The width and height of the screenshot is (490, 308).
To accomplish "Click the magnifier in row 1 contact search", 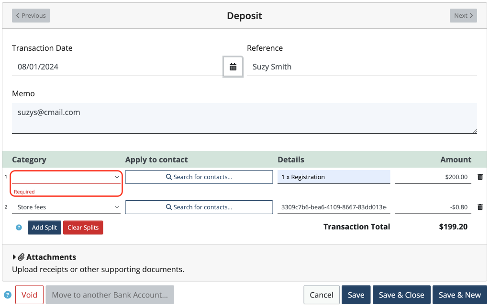I will (x=168, y=177).
